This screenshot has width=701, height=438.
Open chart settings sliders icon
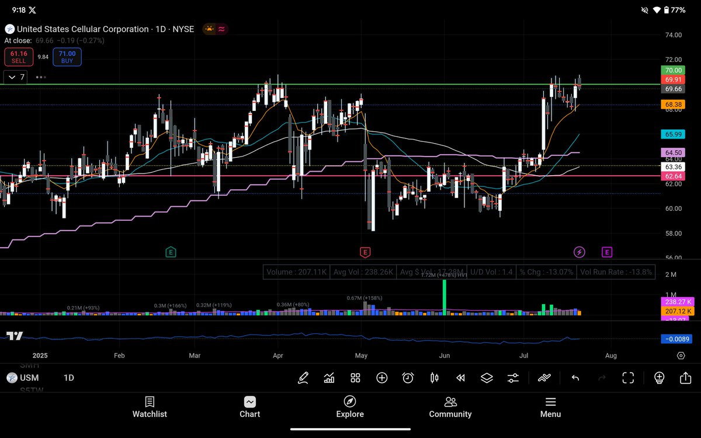point(513,378)
